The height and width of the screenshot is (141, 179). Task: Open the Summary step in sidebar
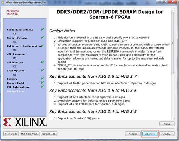point(12,79)
